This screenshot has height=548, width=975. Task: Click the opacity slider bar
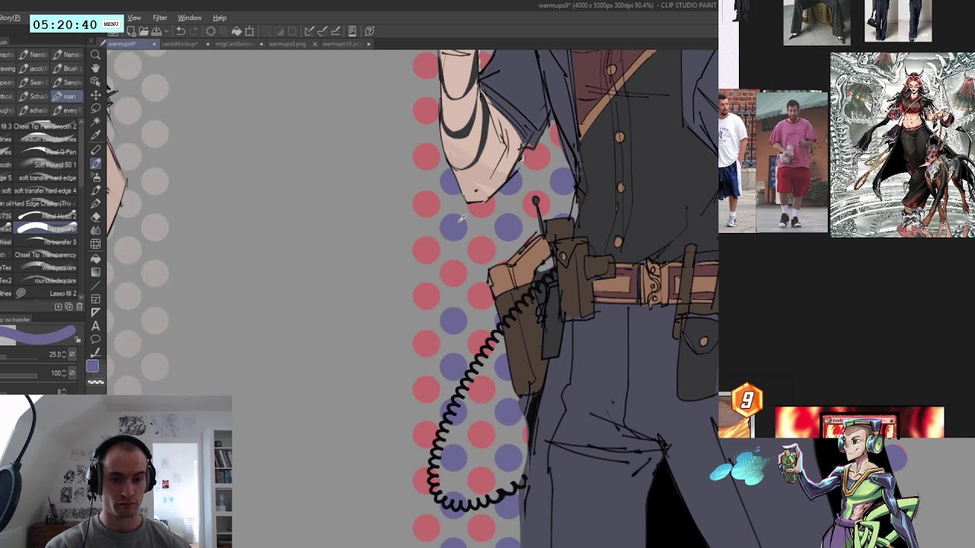[x=18, y=376]
